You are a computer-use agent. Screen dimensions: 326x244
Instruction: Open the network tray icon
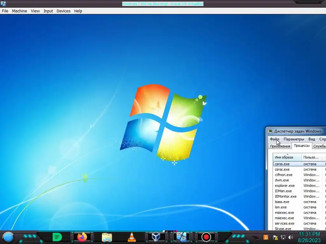pyautogui.click(x=283, y=237)
